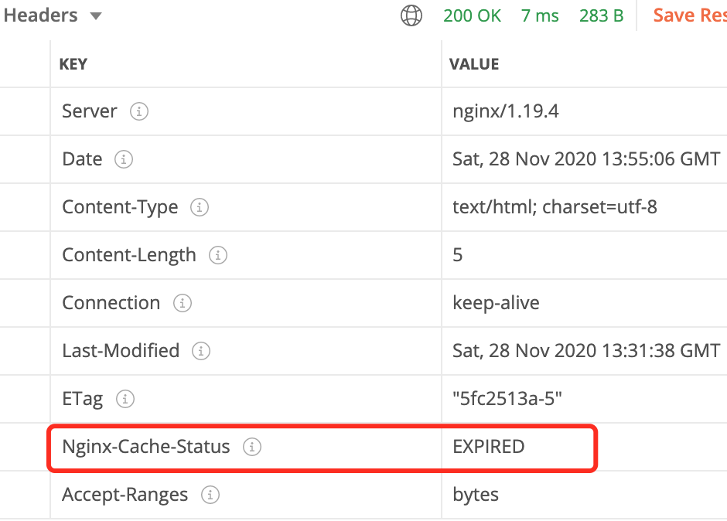Viewport: 727px width, 521px height.
Task: Click the 200 OK status
Action: (472, 15)
